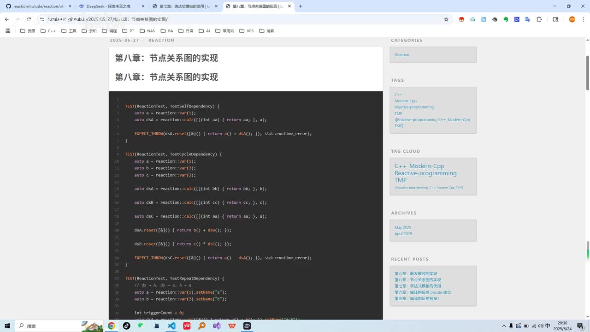Open recent post 第七章：表达式模板的使用

(417, 286)
